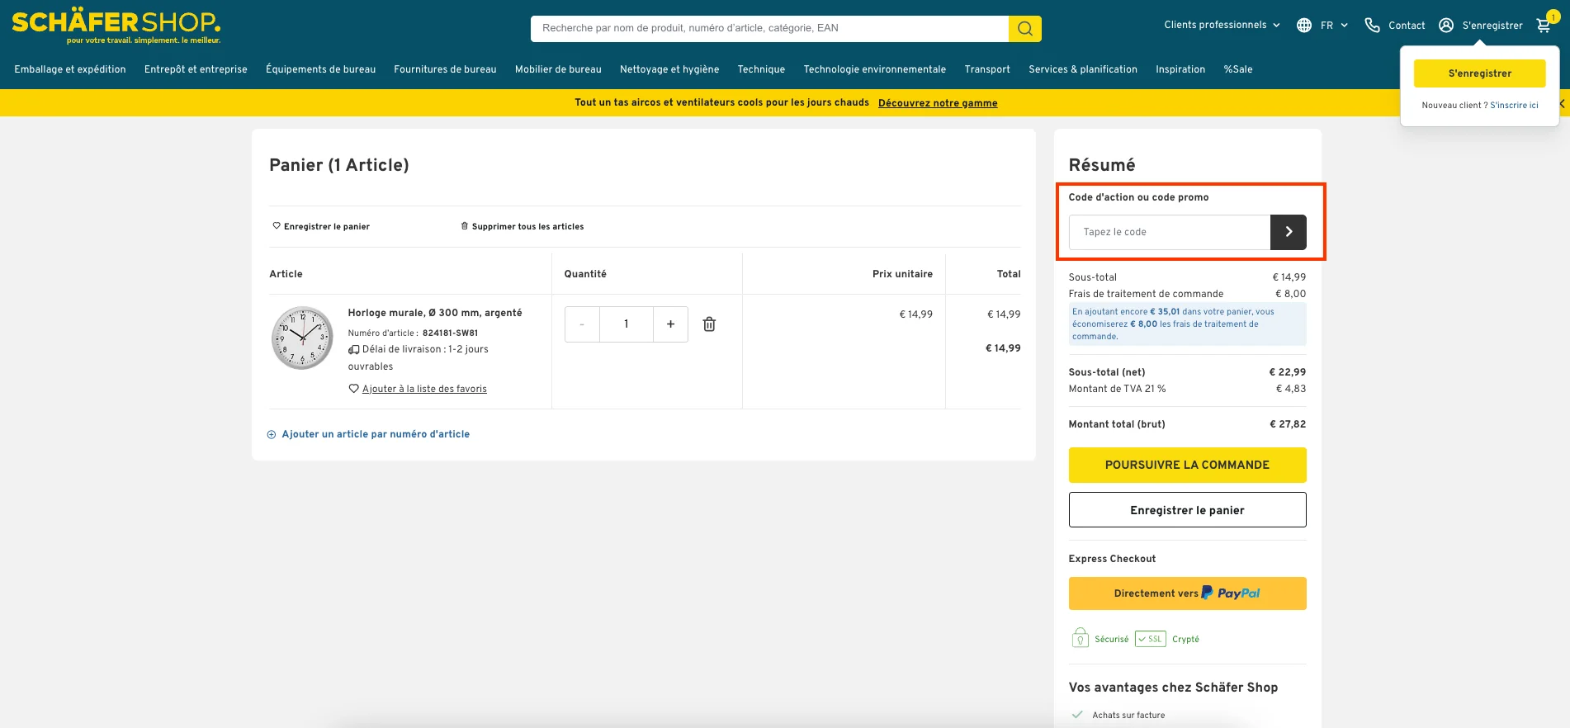
Task: Click Enregistrer le panier link above the table
Action: click(327, 226)
